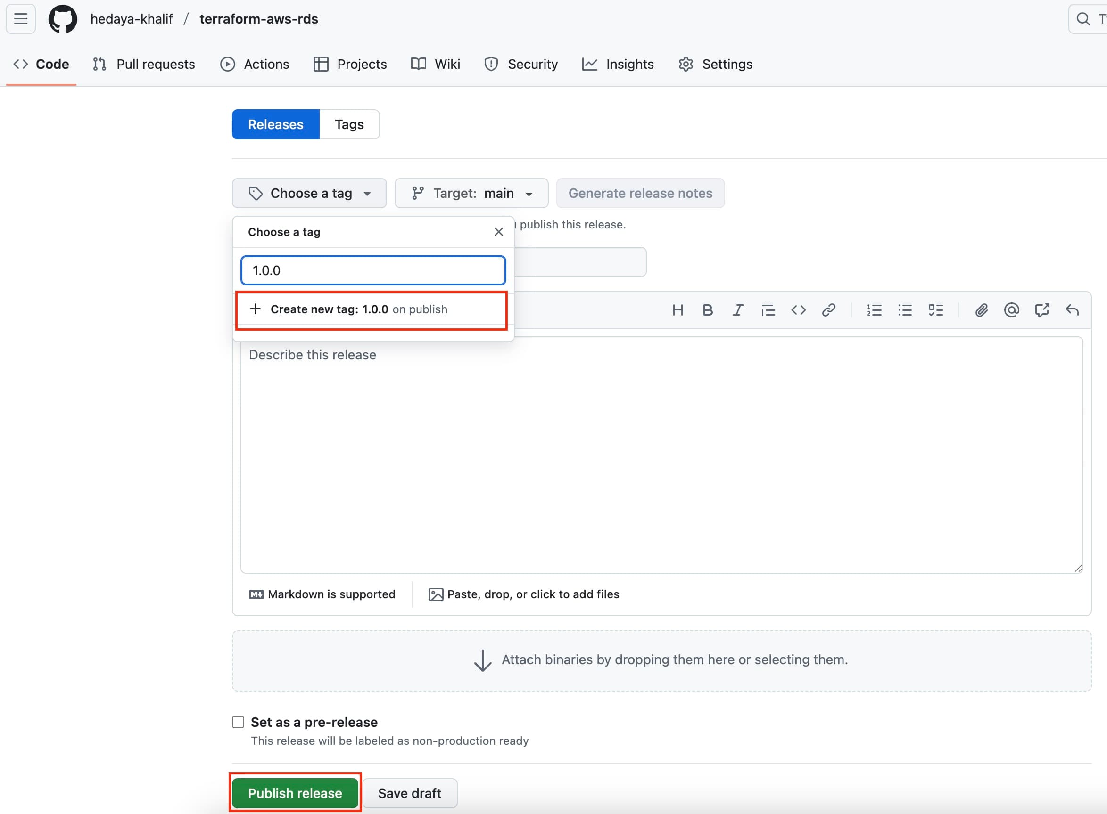This screenshot has height=814, width=1107.
Task: Insert numbered list icon
Action: pyautogui.click(x=874, y=310)
